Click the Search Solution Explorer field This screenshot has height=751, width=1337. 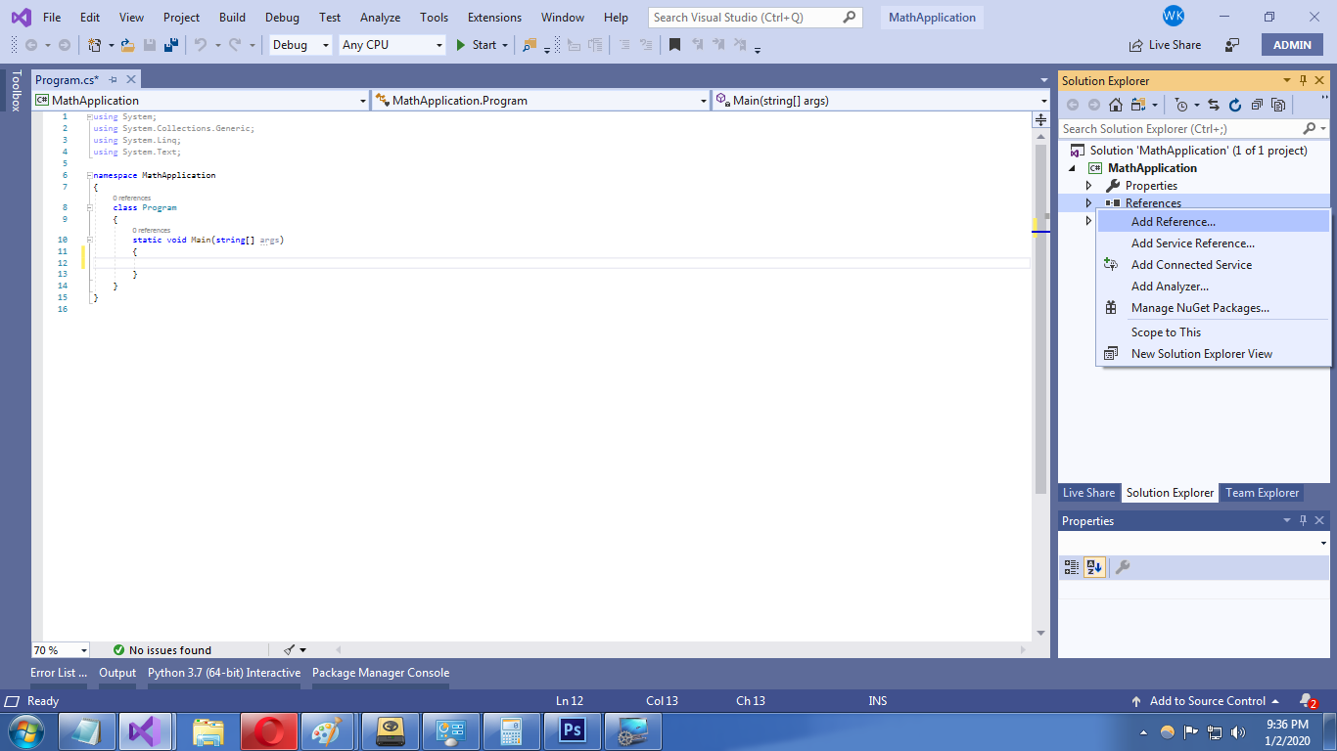pos(1193,129)
